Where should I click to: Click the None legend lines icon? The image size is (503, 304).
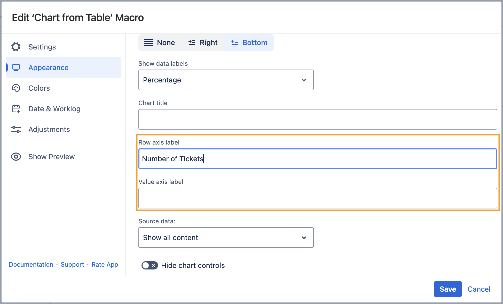148,43
